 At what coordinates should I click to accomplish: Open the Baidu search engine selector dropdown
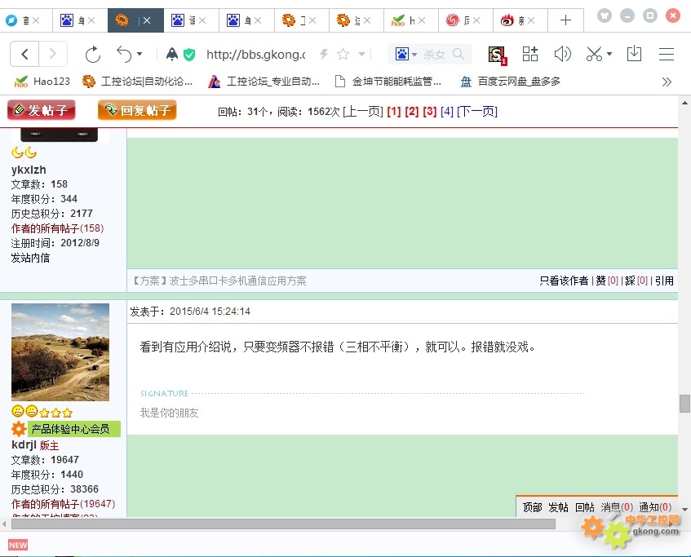[x=406, y=54]
